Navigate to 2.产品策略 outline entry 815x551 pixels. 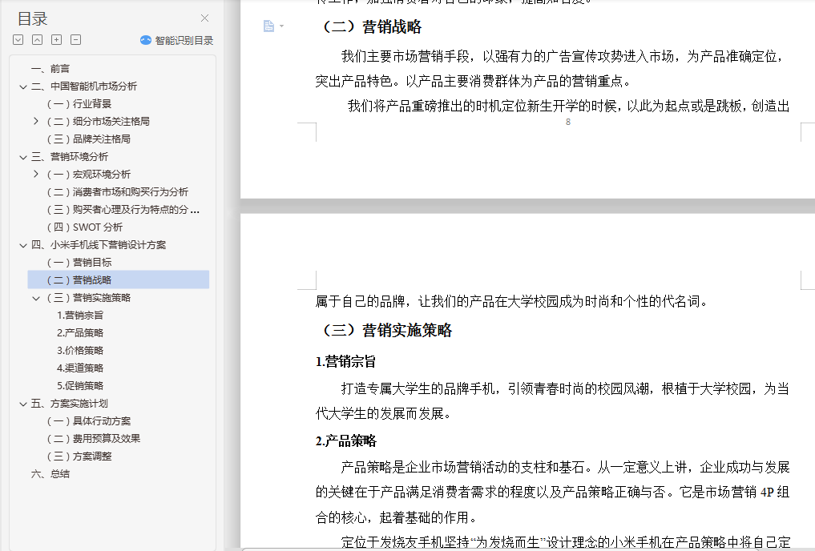(80, 333)
